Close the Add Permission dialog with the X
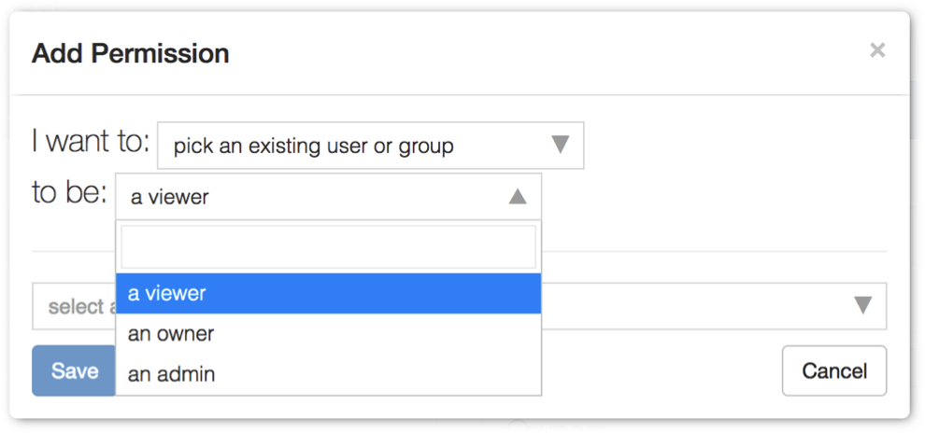This screenshot has height=433, width=925. pos(877,50)
